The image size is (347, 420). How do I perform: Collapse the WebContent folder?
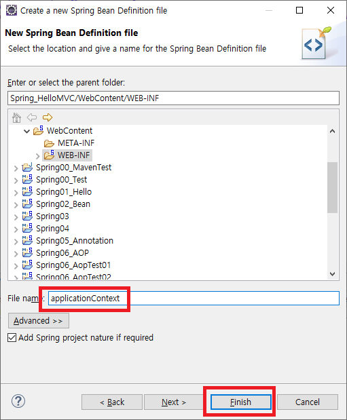coord(26,131)
